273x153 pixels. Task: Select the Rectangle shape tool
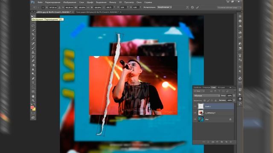pos(33,92)
